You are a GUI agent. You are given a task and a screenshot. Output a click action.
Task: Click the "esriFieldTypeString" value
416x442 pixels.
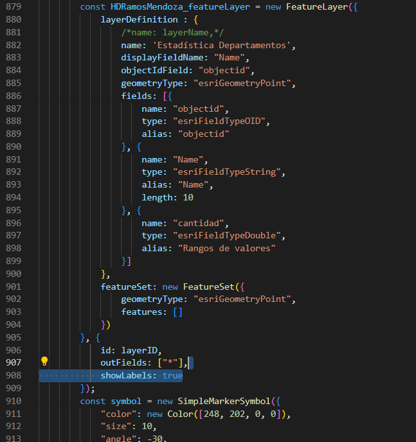pyautogui.click(x=226, y=172)
